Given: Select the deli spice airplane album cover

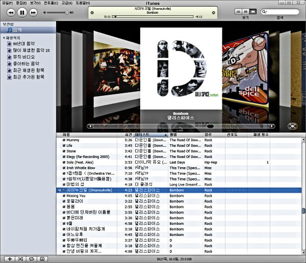Looking at the screenshot, I should (245, 69).
